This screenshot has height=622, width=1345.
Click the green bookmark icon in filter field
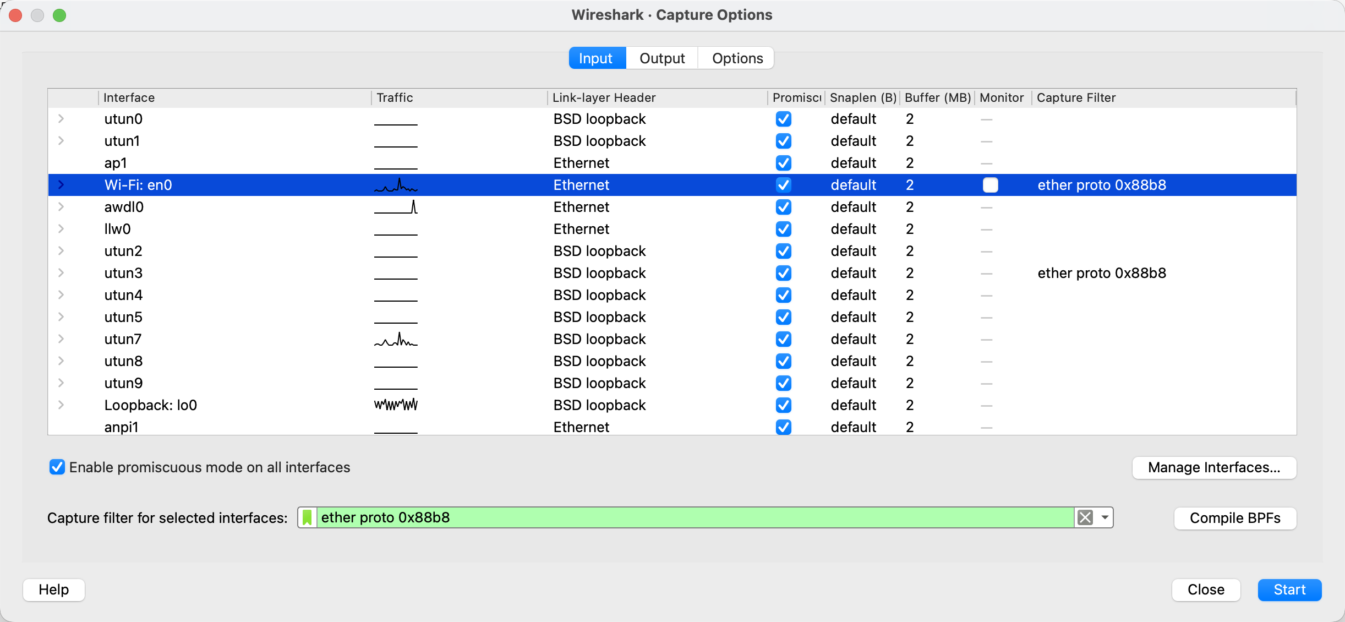(307, 517)
